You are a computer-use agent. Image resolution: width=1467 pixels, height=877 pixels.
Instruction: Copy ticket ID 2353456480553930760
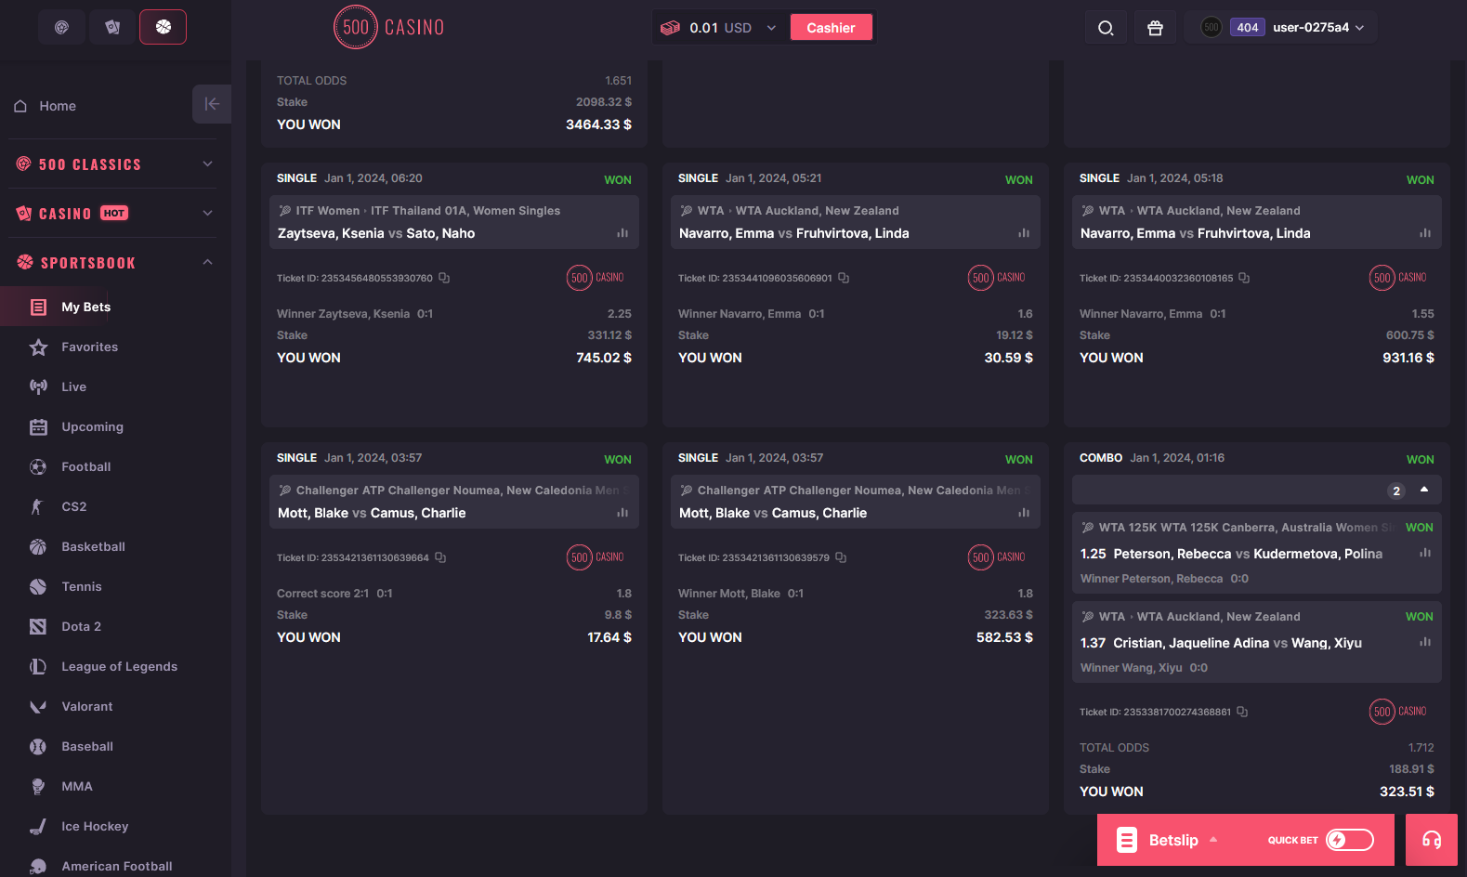click(444, 278)
